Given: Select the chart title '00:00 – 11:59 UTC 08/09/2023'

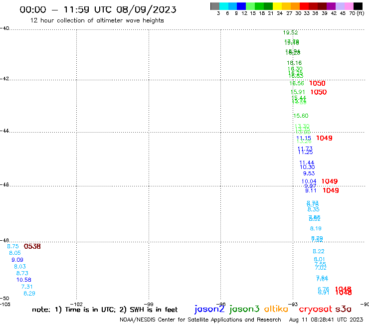Looking at the screenshot, I should (98, 9).
